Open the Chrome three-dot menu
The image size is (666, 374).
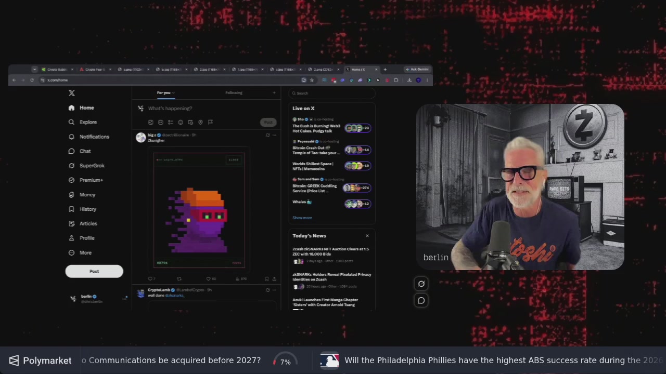tap(427, 81)
